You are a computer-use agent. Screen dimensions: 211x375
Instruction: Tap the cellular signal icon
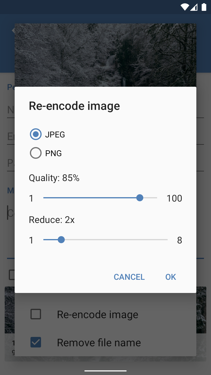pos(194,7)
